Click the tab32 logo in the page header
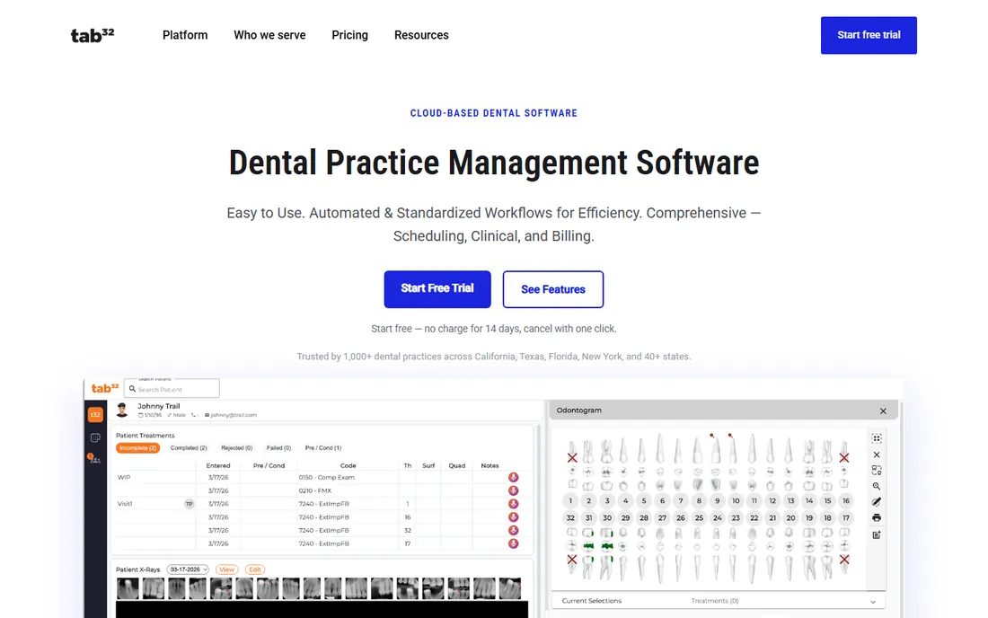 click(x=93, y=35)
